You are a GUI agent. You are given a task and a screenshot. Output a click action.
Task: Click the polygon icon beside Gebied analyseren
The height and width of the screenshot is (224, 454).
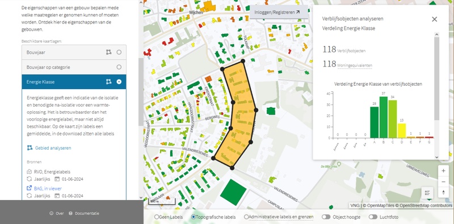click(30, 148)
